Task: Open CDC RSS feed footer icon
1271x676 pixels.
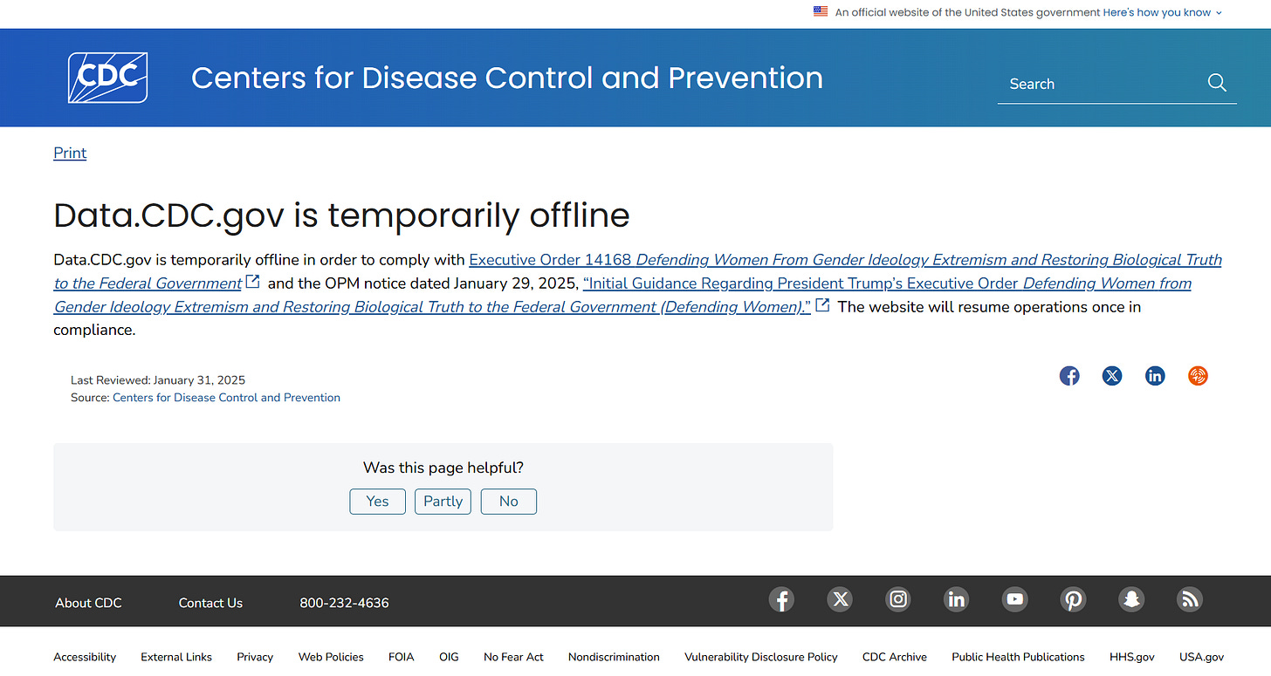Action: [x=1190, y=599]
